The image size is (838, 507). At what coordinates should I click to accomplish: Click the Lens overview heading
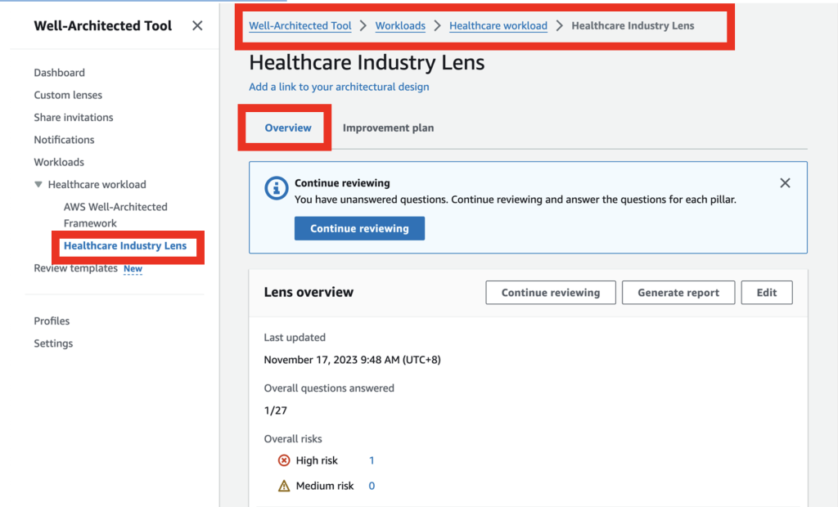pyautogui.click(x=309, y=292)
